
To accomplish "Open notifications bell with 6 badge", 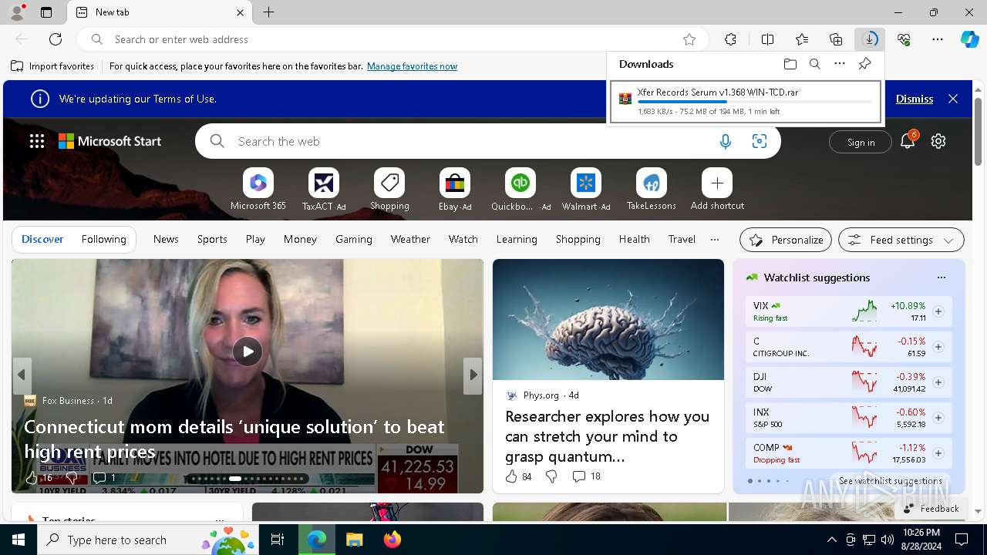I will click(908, 141).
